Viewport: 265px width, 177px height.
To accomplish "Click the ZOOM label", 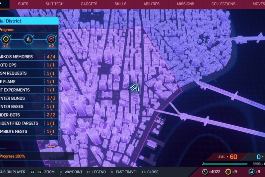I will click(49, 172).
